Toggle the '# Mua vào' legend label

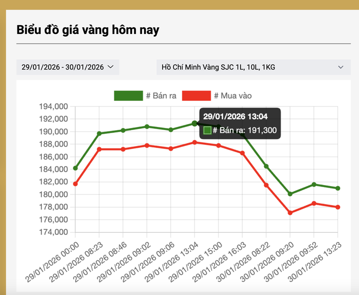(232, 96)
